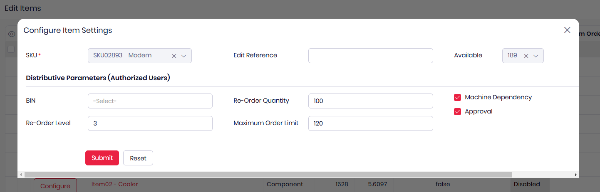Toggle the Approval checkbox
Image resolution: width=600 pixels, height=192 pixels.
(458, 111)
